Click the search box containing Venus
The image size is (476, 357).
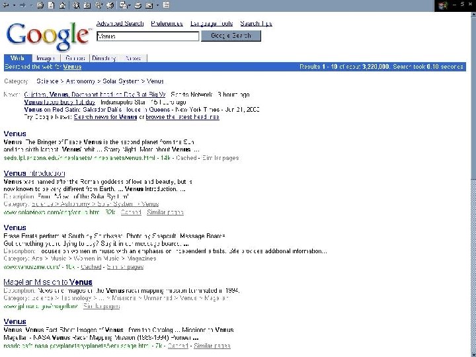coord(148,36)
